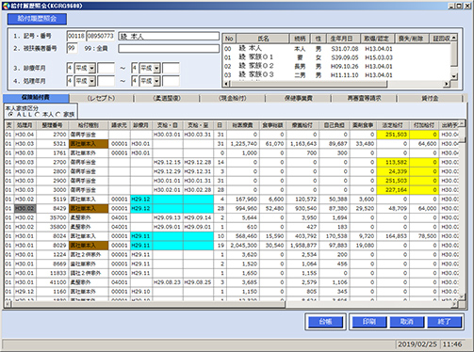Click the 整理番号 column header

point(52,125)
